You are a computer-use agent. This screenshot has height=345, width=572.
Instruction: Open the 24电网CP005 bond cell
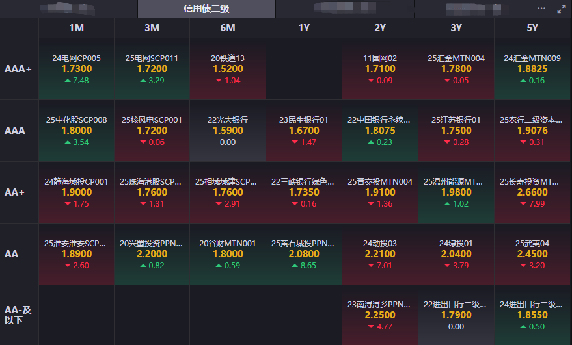click(x=77, y=69)
